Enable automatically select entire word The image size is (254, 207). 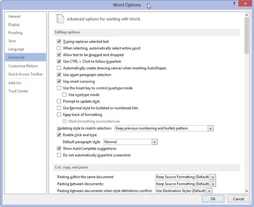point(59,48)
